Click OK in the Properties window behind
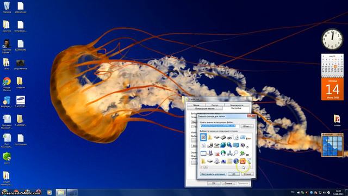This screenshot has width=348, height=196. 214,183
